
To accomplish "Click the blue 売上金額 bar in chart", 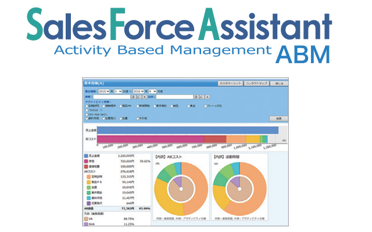I will (x=188, y=130).
